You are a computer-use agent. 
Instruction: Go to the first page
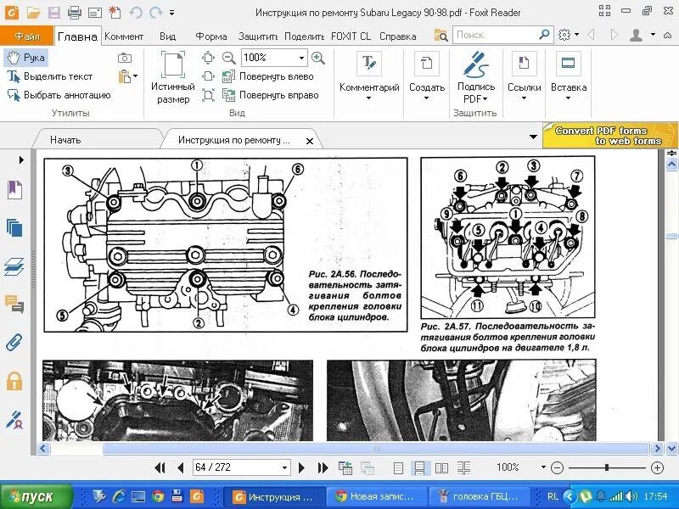(160, 468)
